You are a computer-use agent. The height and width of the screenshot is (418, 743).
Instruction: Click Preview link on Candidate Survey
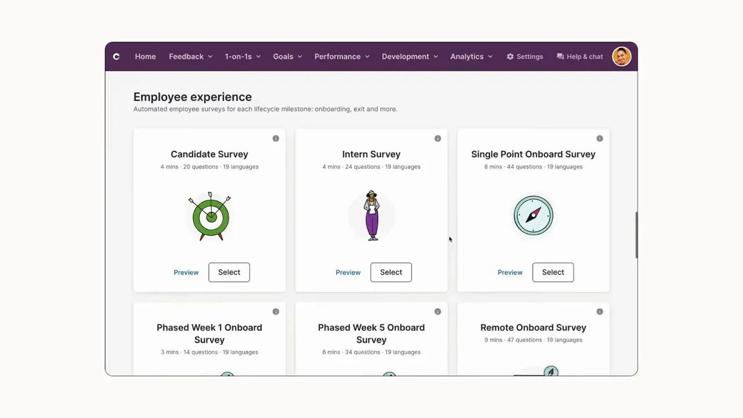coord(186,272)
